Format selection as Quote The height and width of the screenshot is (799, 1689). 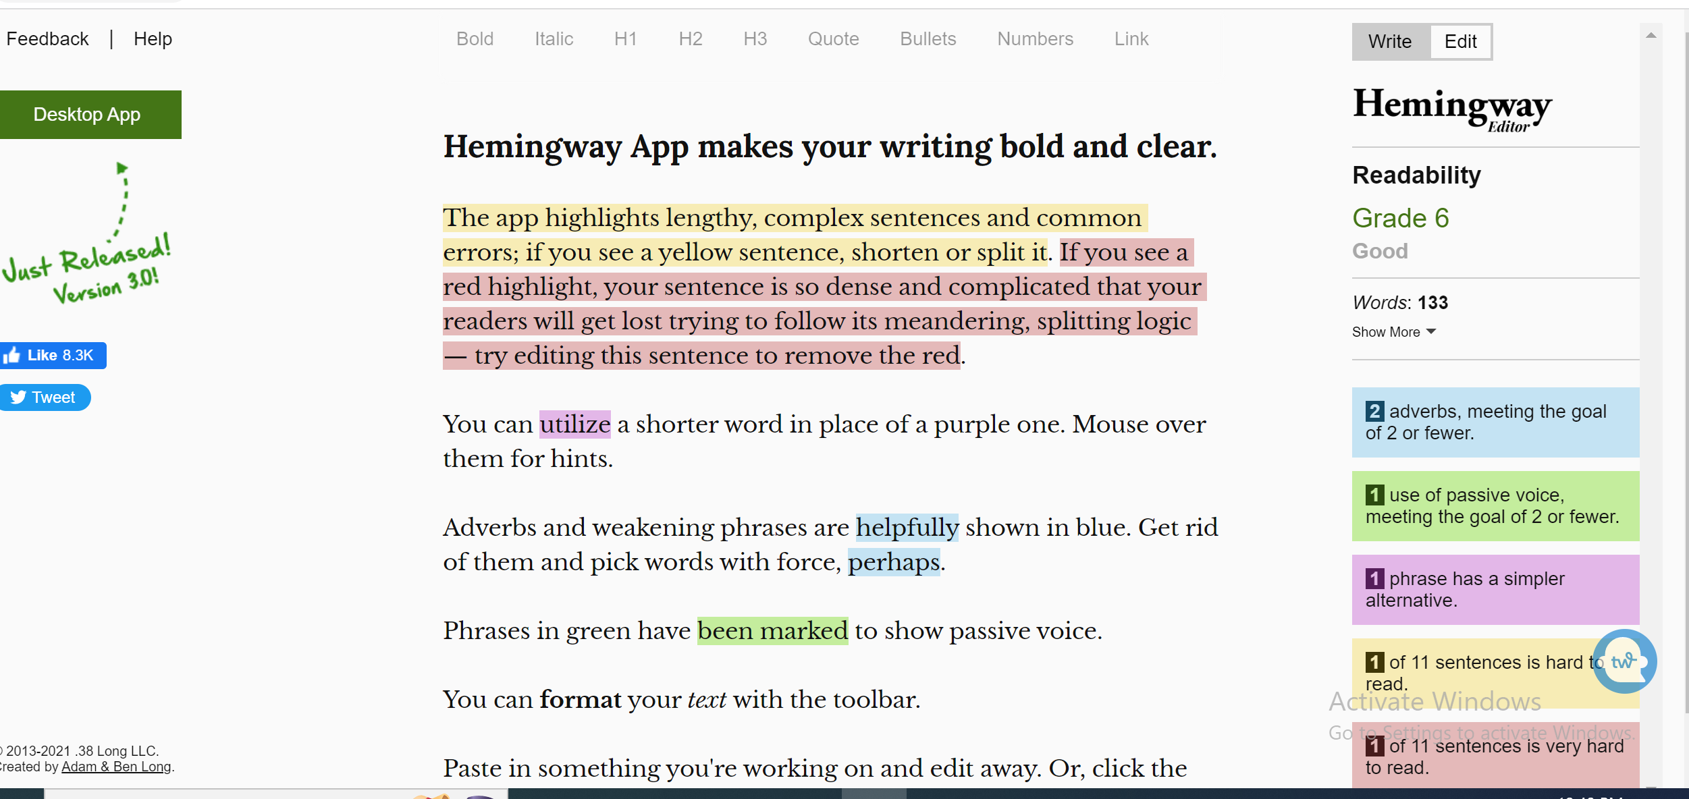click(x=833, y=39)
